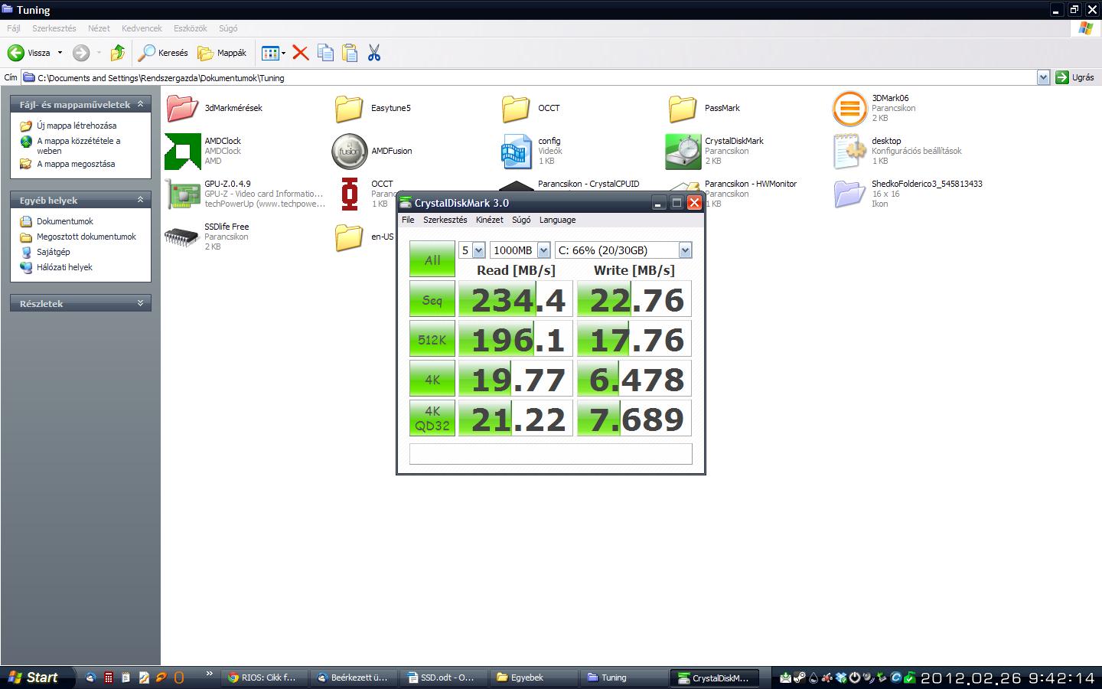Go up one folder level icon
The image size is (1102, 689).
(117, 53)
